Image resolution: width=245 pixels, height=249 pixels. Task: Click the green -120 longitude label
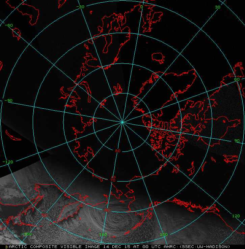(8, 162)
